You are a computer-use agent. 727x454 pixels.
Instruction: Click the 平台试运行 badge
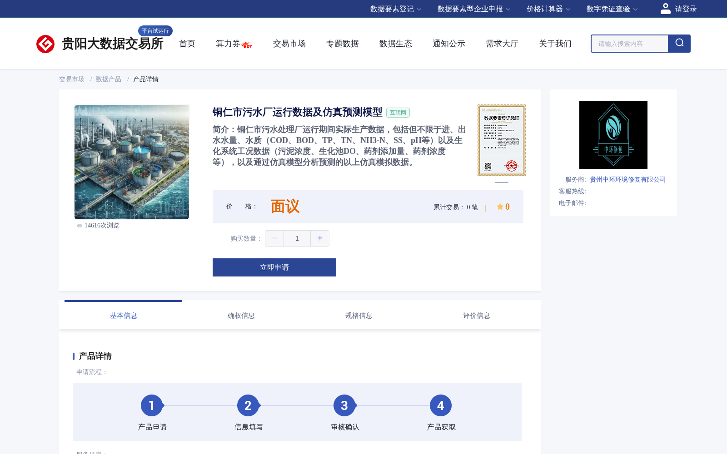155,31
